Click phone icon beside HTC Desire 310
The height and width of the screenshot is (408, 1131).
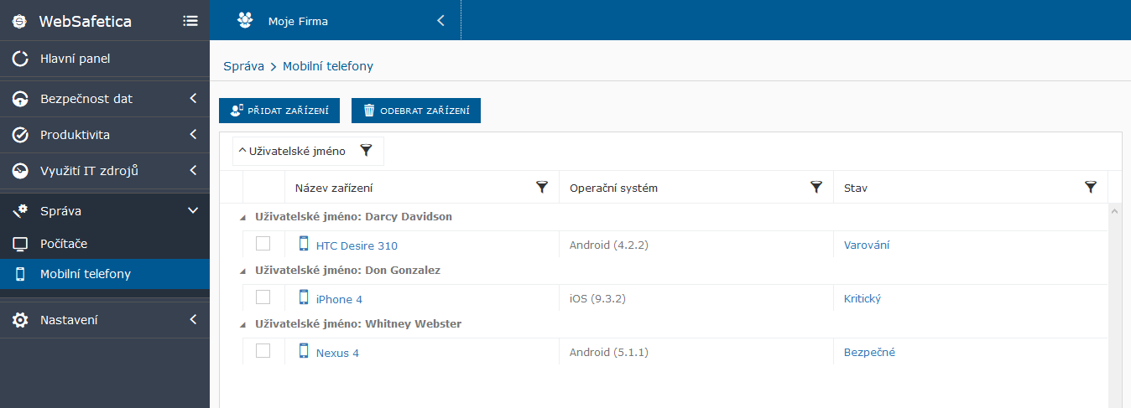click(304, 244)
